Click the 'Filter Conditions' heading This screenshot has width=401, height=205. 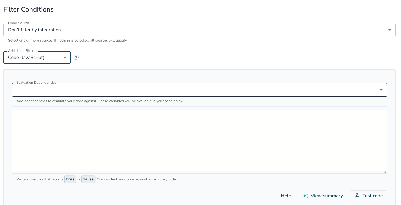coord(29,9)
